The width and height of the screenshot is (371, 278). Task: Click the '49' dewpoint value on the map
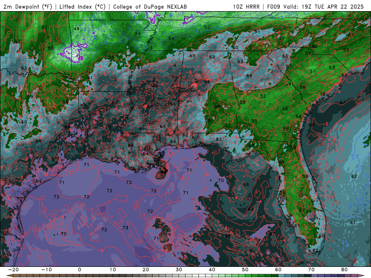pos(76,29)
